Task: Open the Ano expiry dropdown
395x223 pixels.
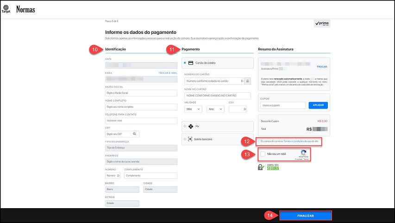Action: (x=215, y=109)
